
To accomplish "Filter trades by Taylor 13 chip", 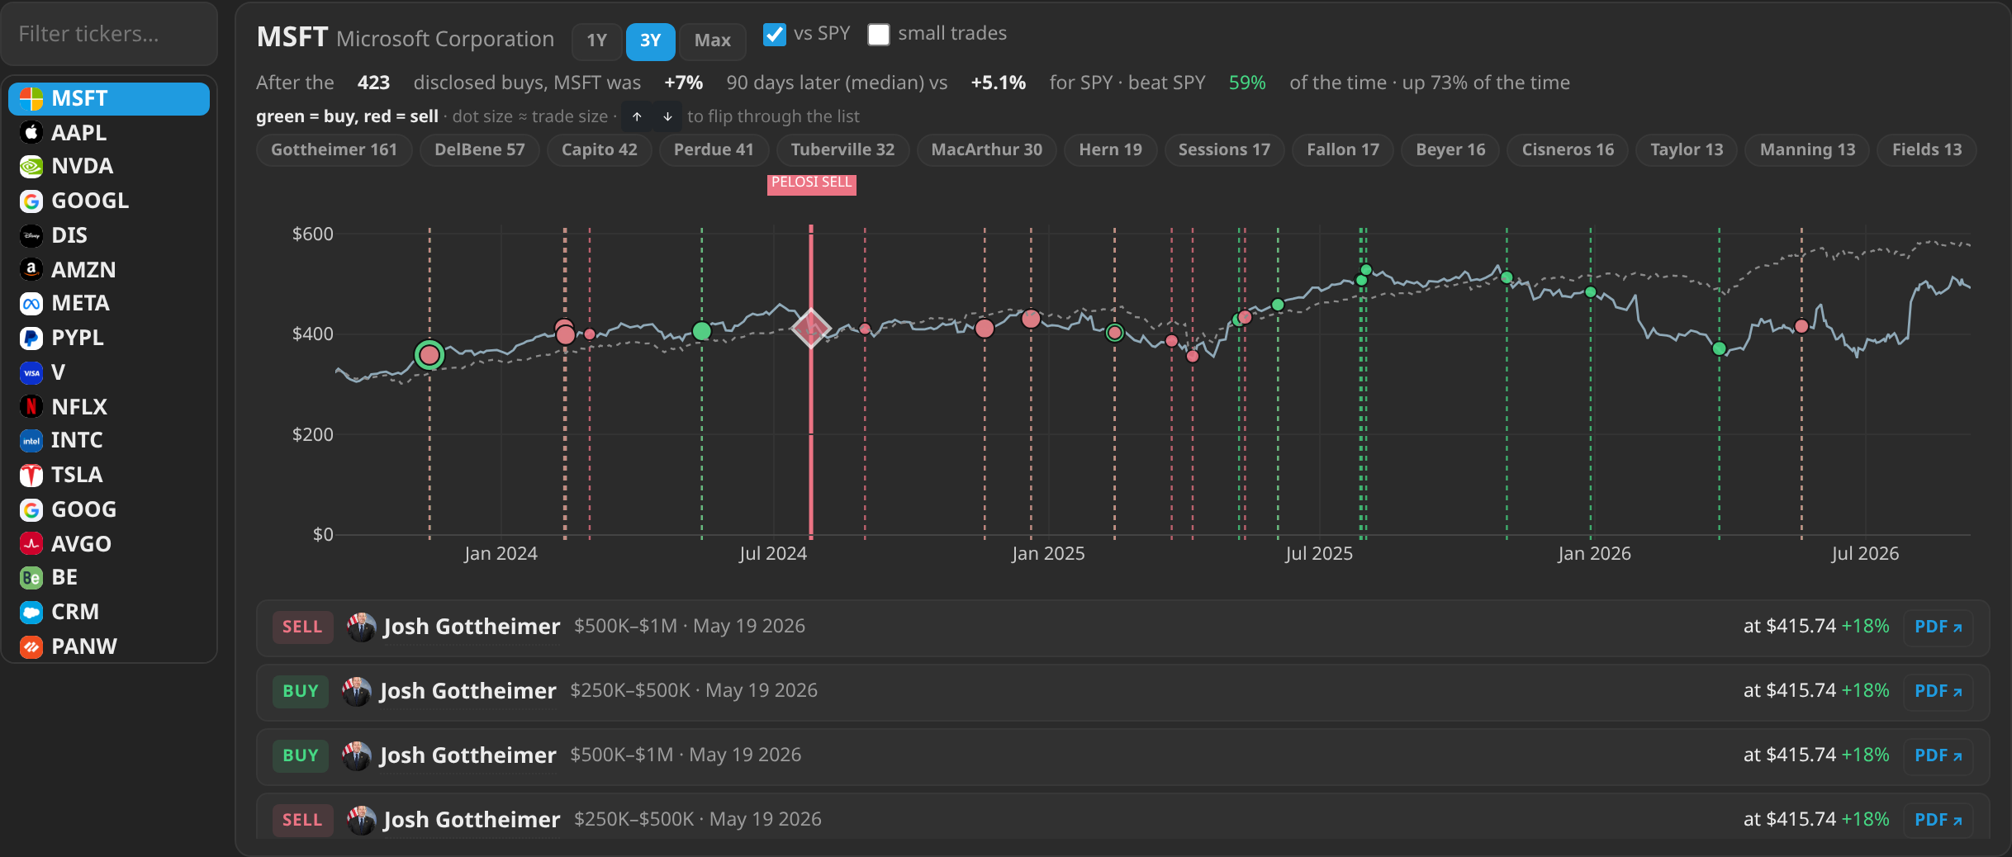I will coord(1687,149).
